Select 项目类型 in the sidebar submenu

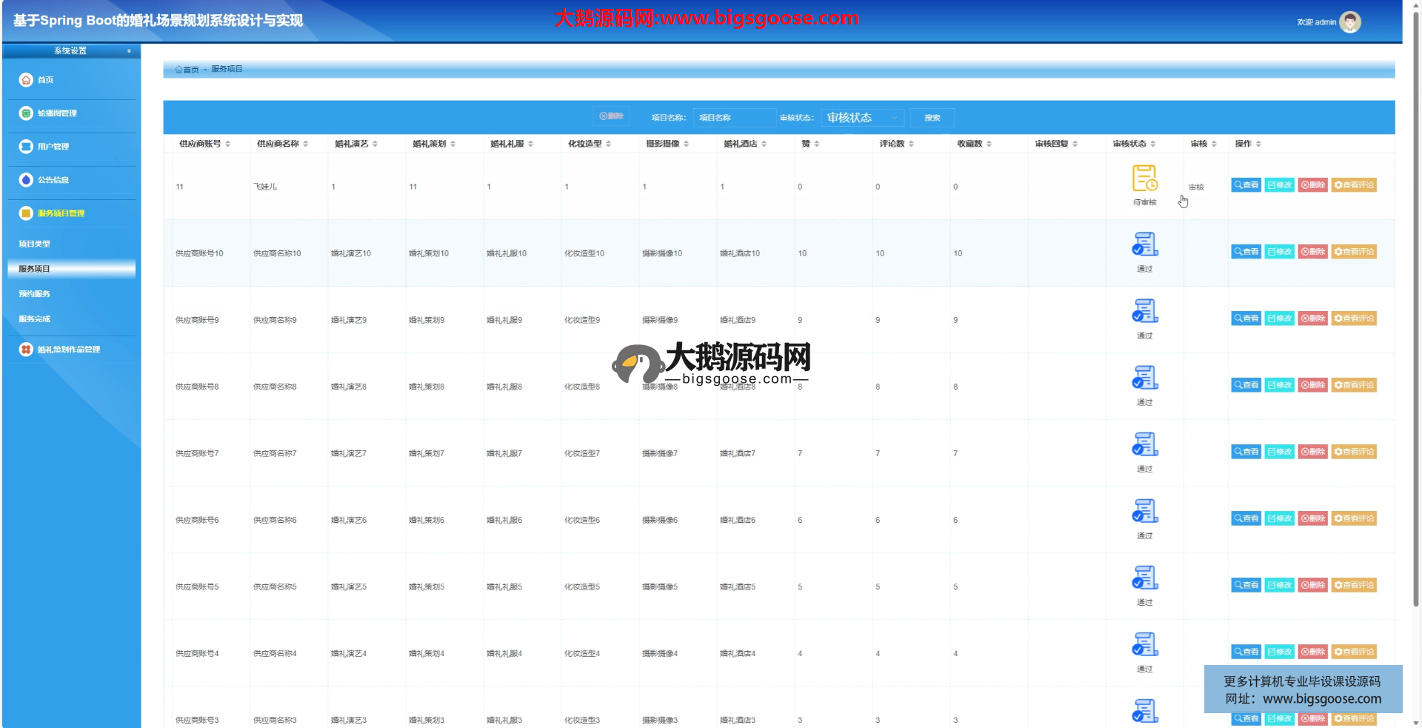pyautogui.click(x=35, y=244)
